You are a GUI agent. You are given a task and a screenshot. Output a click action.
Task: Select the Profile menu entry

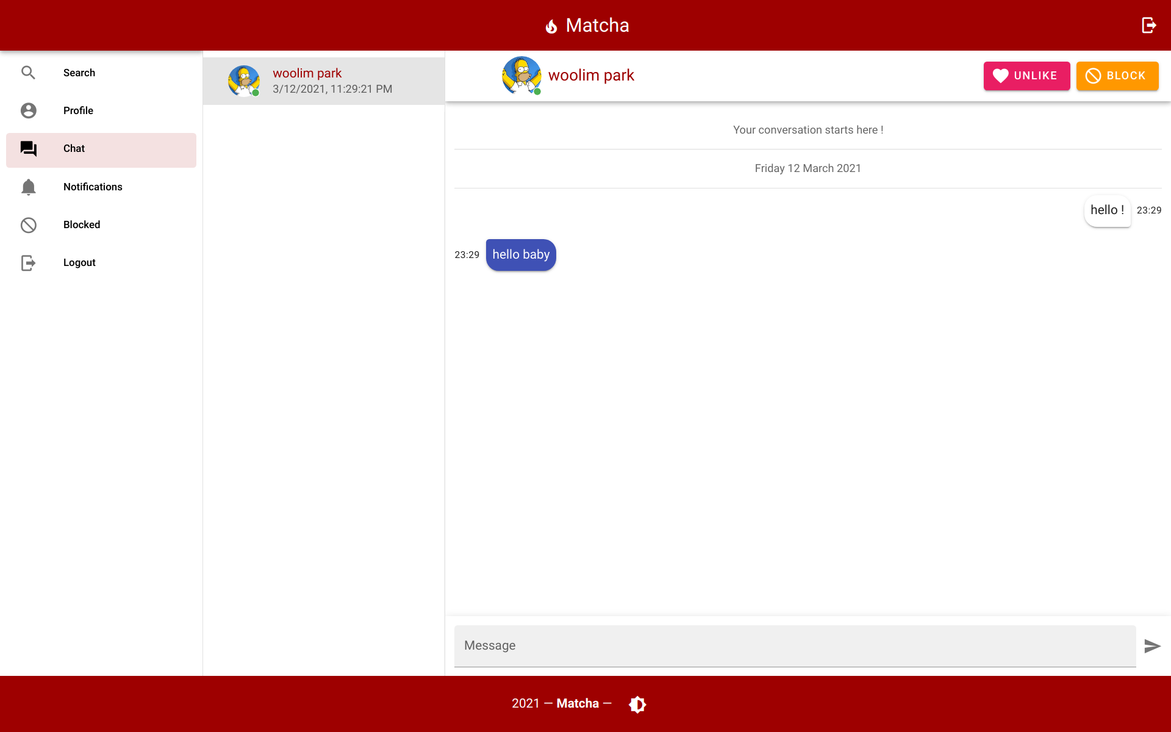[78, 110]
